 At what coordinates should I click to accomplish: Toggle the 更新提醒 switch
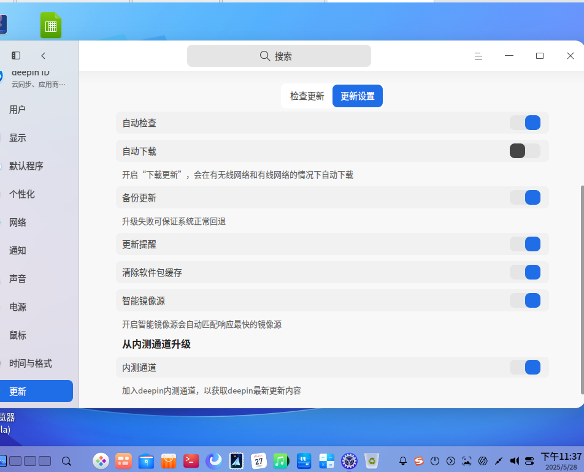(x=525, y=244)
